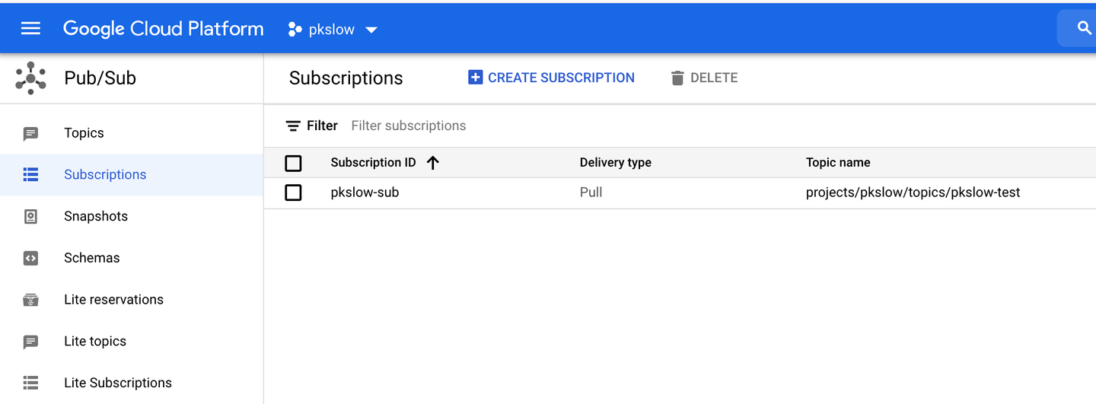1096x404 pixels.
Task: Go to Subscriptions in the sidebar
Action: [x=105, y=174]
